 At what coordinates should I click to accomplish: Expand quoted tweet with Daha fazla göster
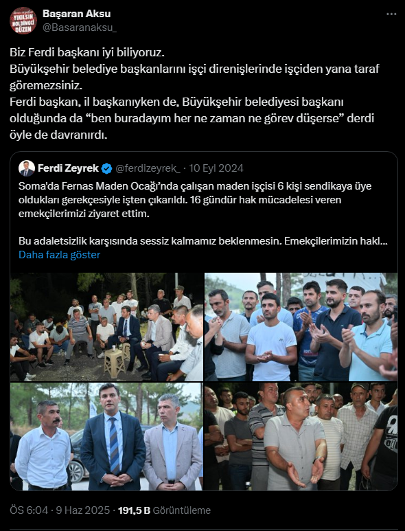[x=59, y=255]
